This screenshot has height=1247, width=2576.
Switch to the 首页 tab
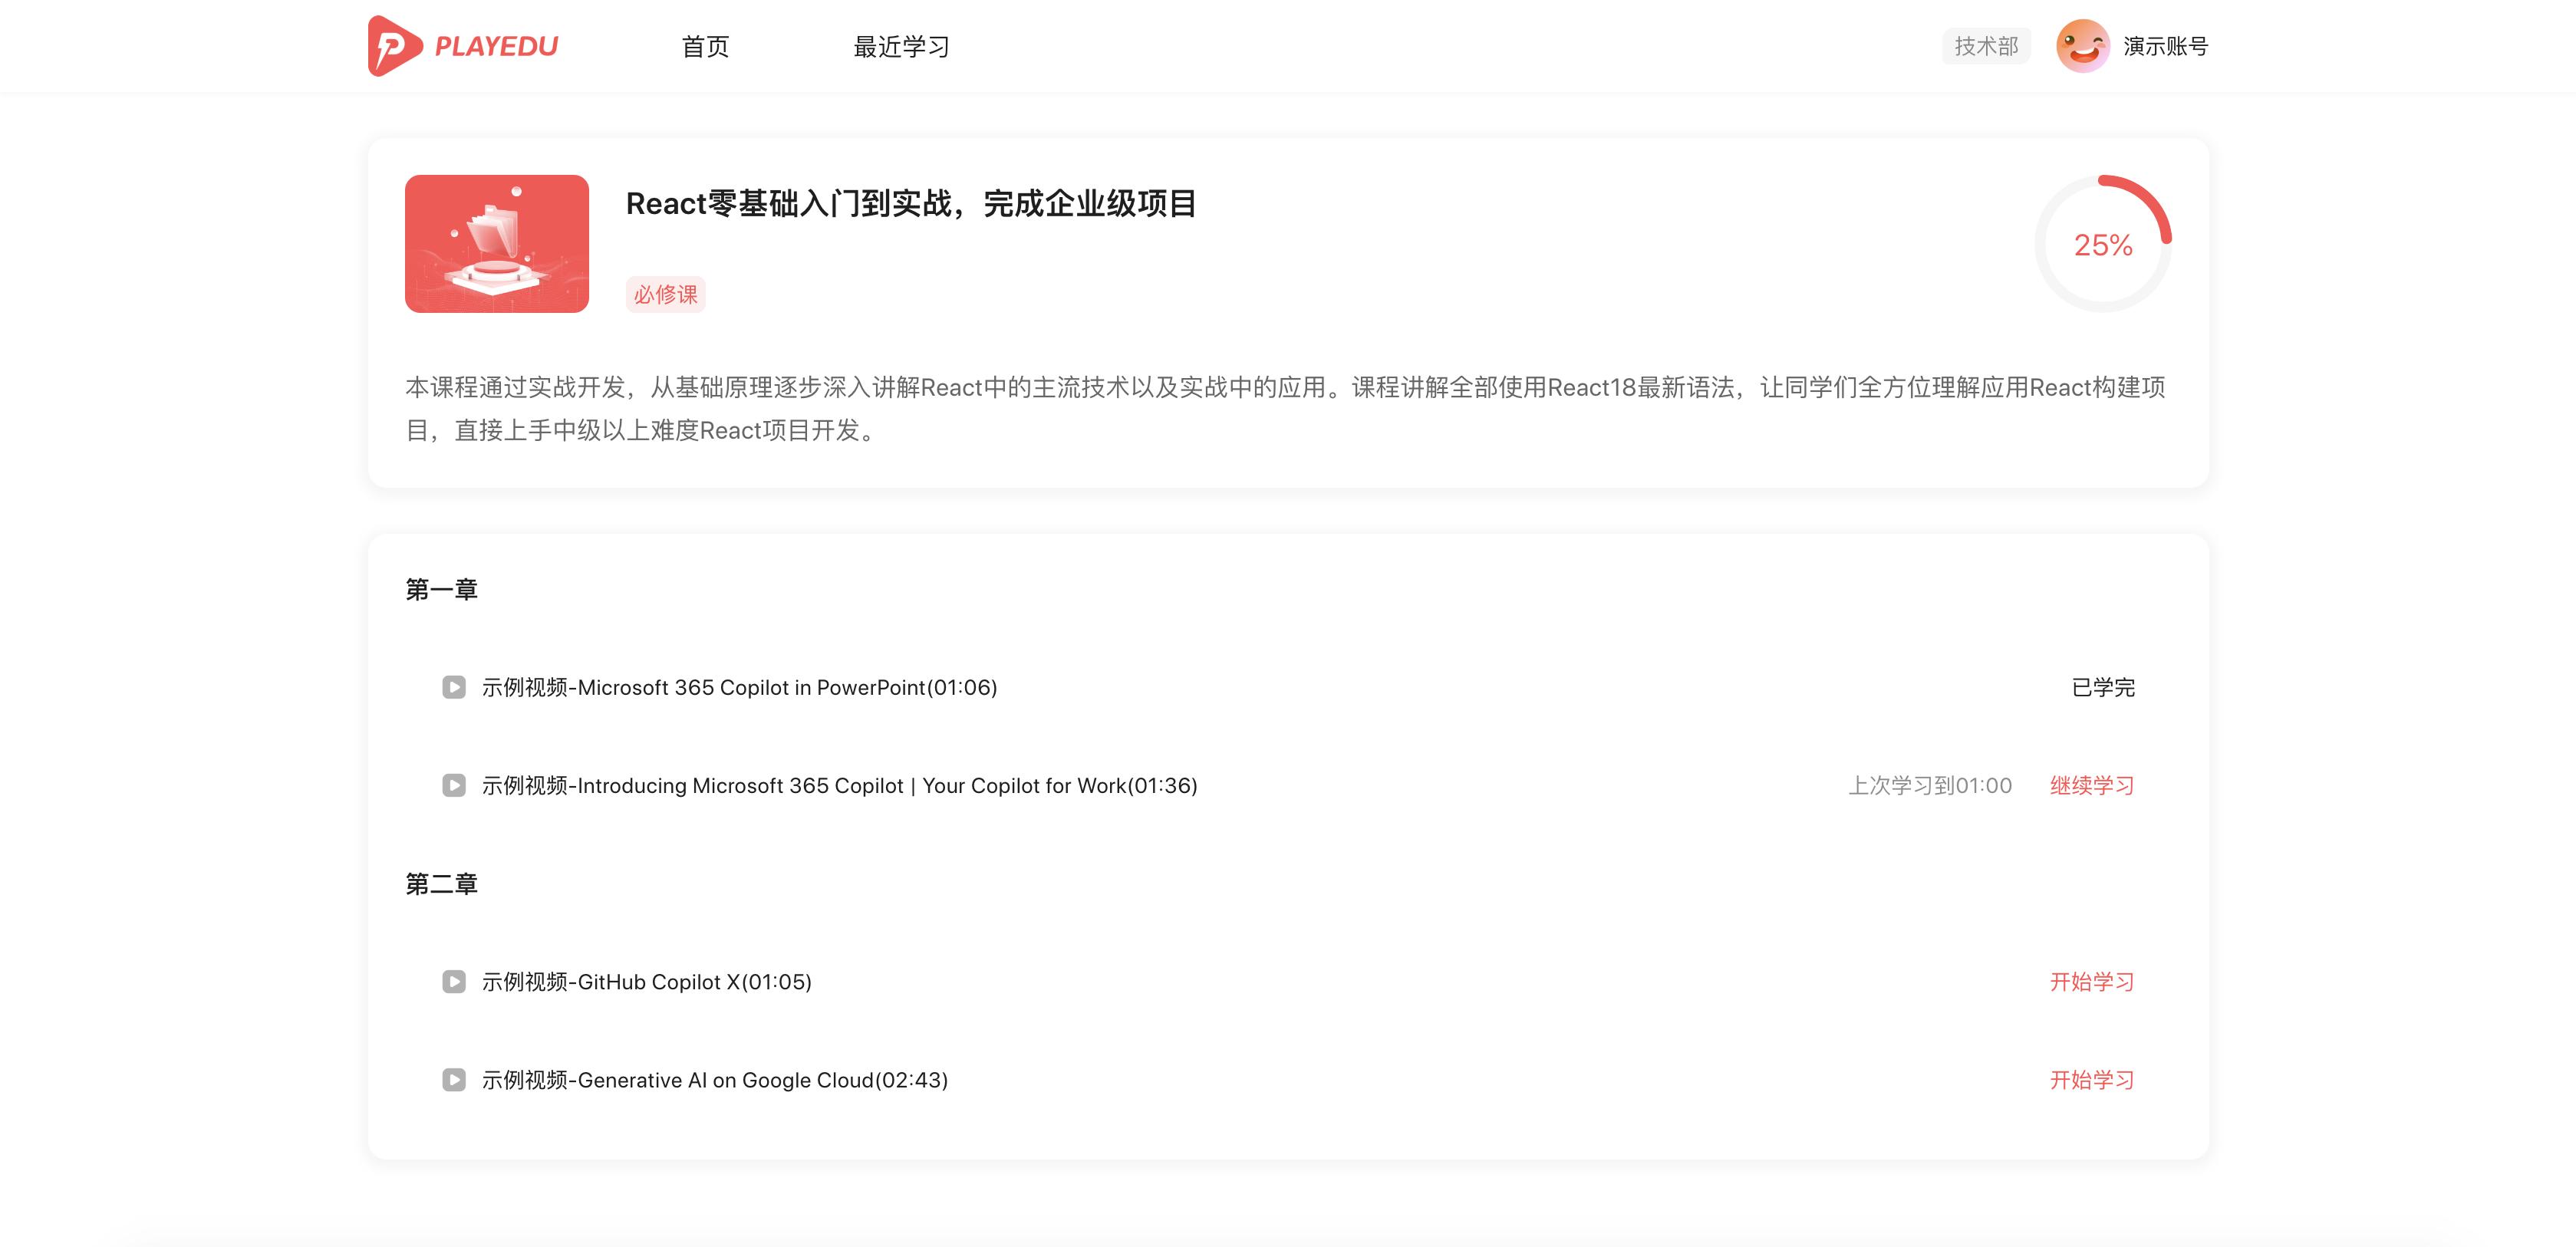point(705,45)
